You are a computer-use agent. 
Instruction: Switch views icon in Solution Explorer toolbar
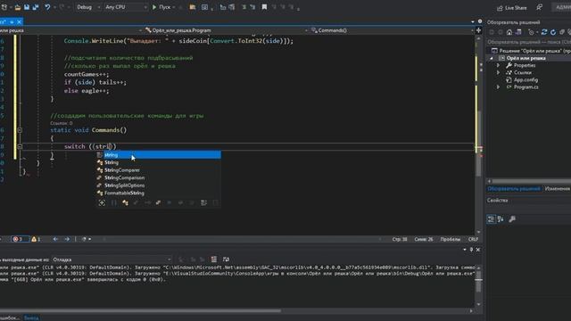pos(518,32)
